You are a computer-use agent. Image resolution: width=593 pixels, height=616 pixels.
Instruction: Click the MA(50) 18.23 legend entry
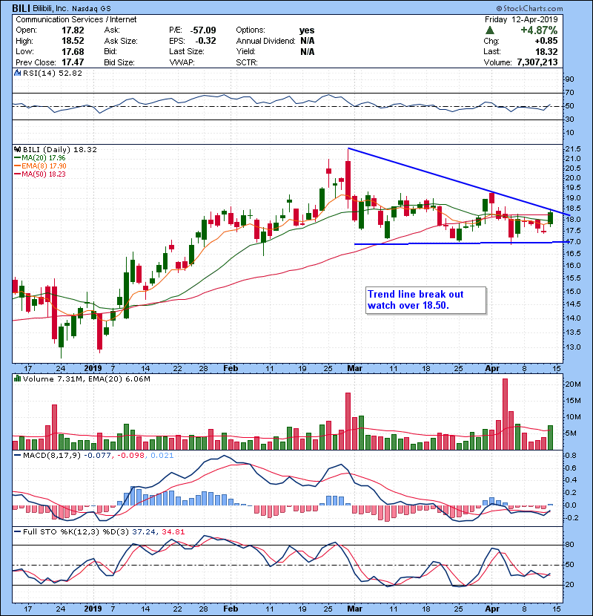point(39,174)
